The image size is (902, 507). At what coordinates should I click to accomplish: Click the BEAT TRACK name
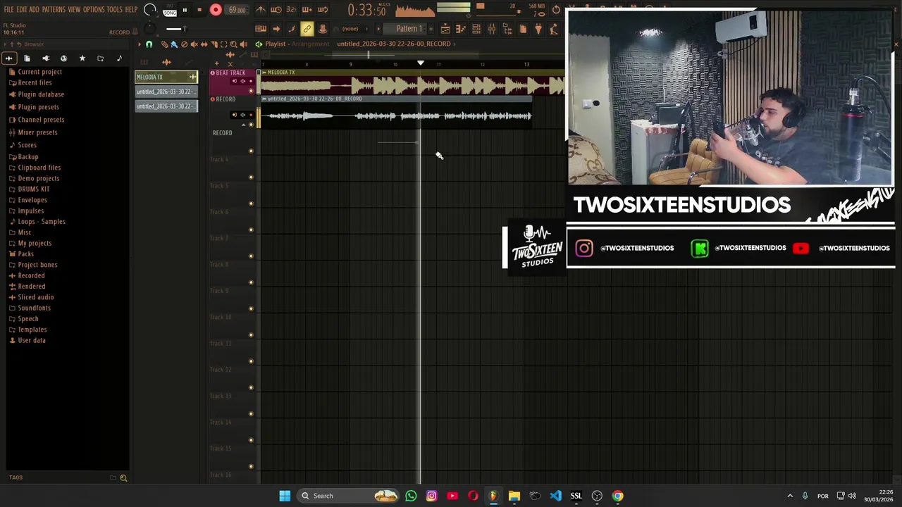230,73
